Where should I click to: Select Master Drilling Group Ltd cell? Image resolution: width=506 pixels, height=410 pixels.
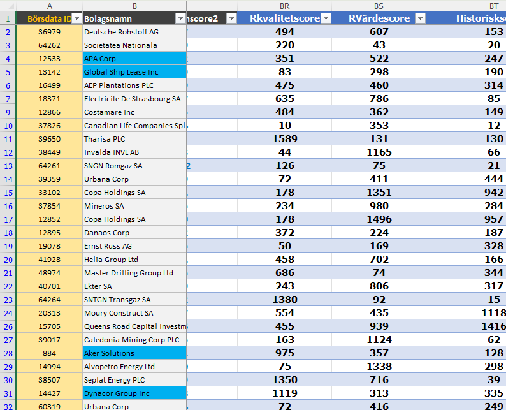click(x=134, y=273)
